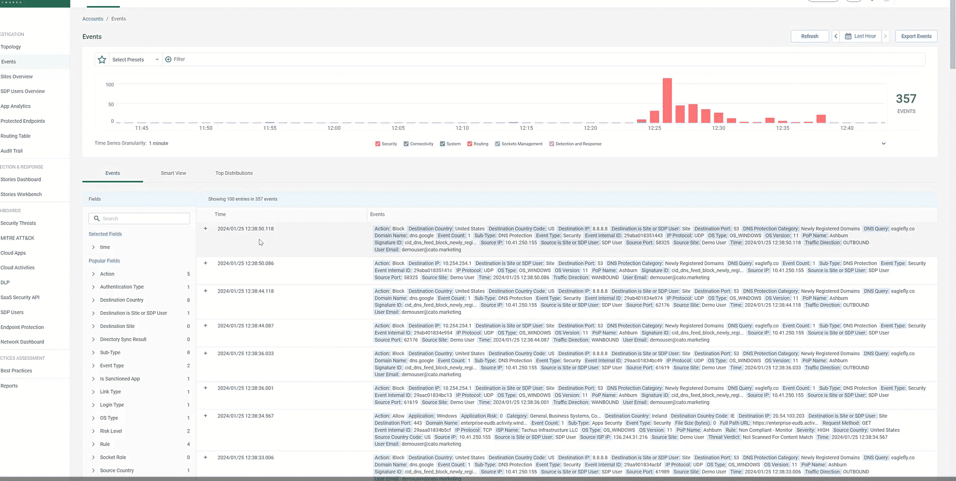This screenshot has height=481, width=956.
Task: Expand the Event Type field
Action: tap(94, 366)
